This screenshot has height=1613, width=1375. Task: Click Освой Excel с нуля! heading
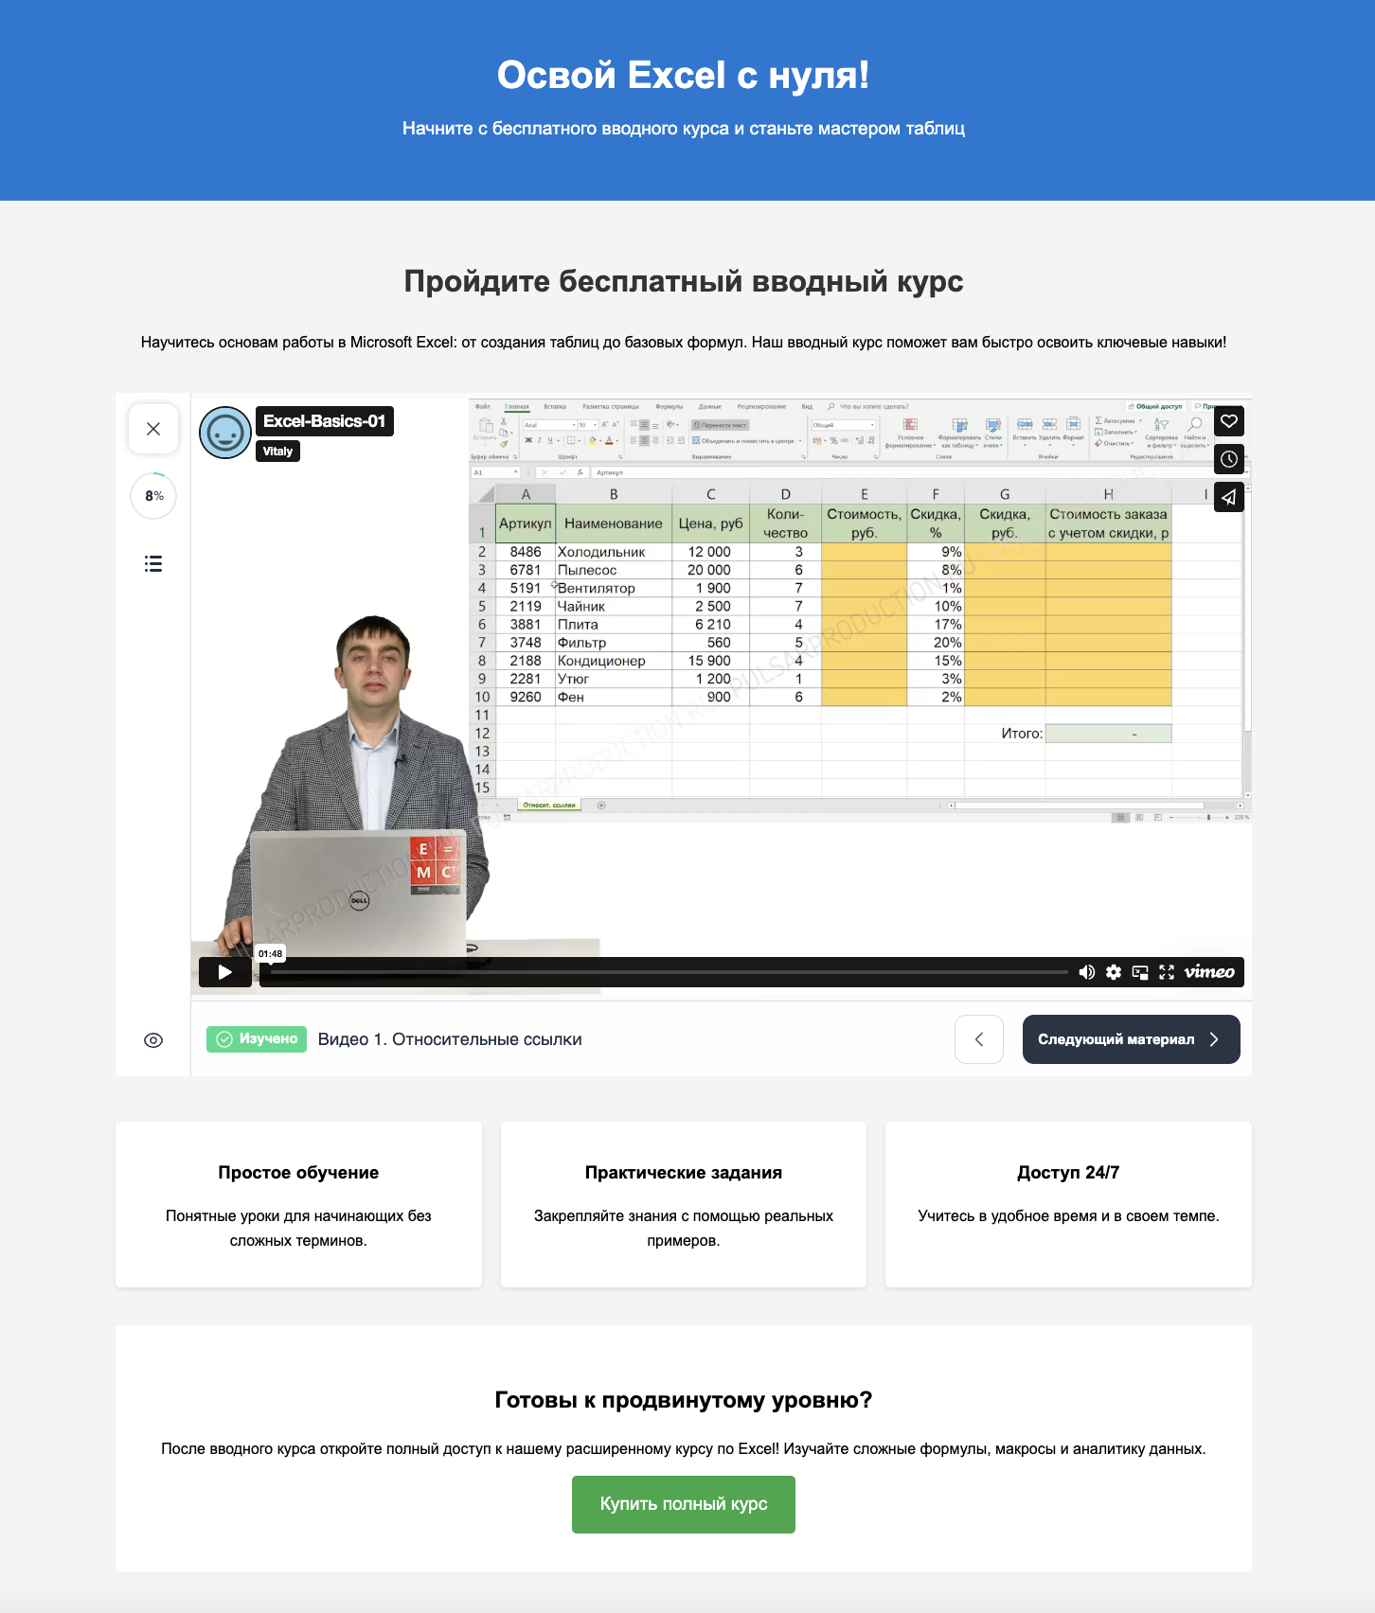coord(684,76)
